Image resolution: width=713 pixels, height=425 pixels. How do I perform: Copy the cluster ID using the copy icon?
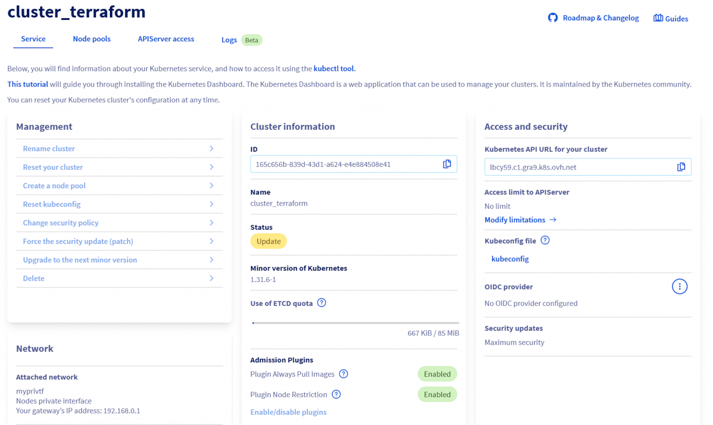pyautogui.click(x=447, y=163)
